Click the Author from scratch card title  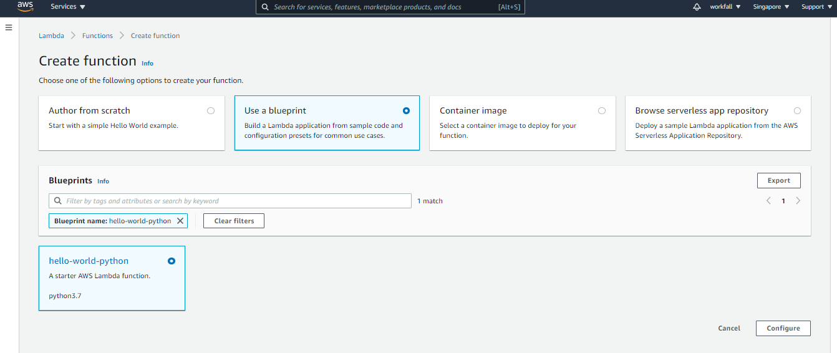click(x=89, y=110)
